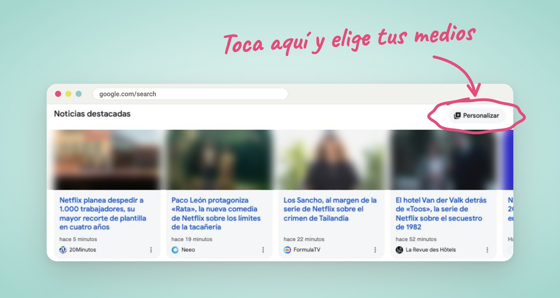560x298 pixels.
Task: Click thumbnail above Los Sancho article
Action: (331, 160)
